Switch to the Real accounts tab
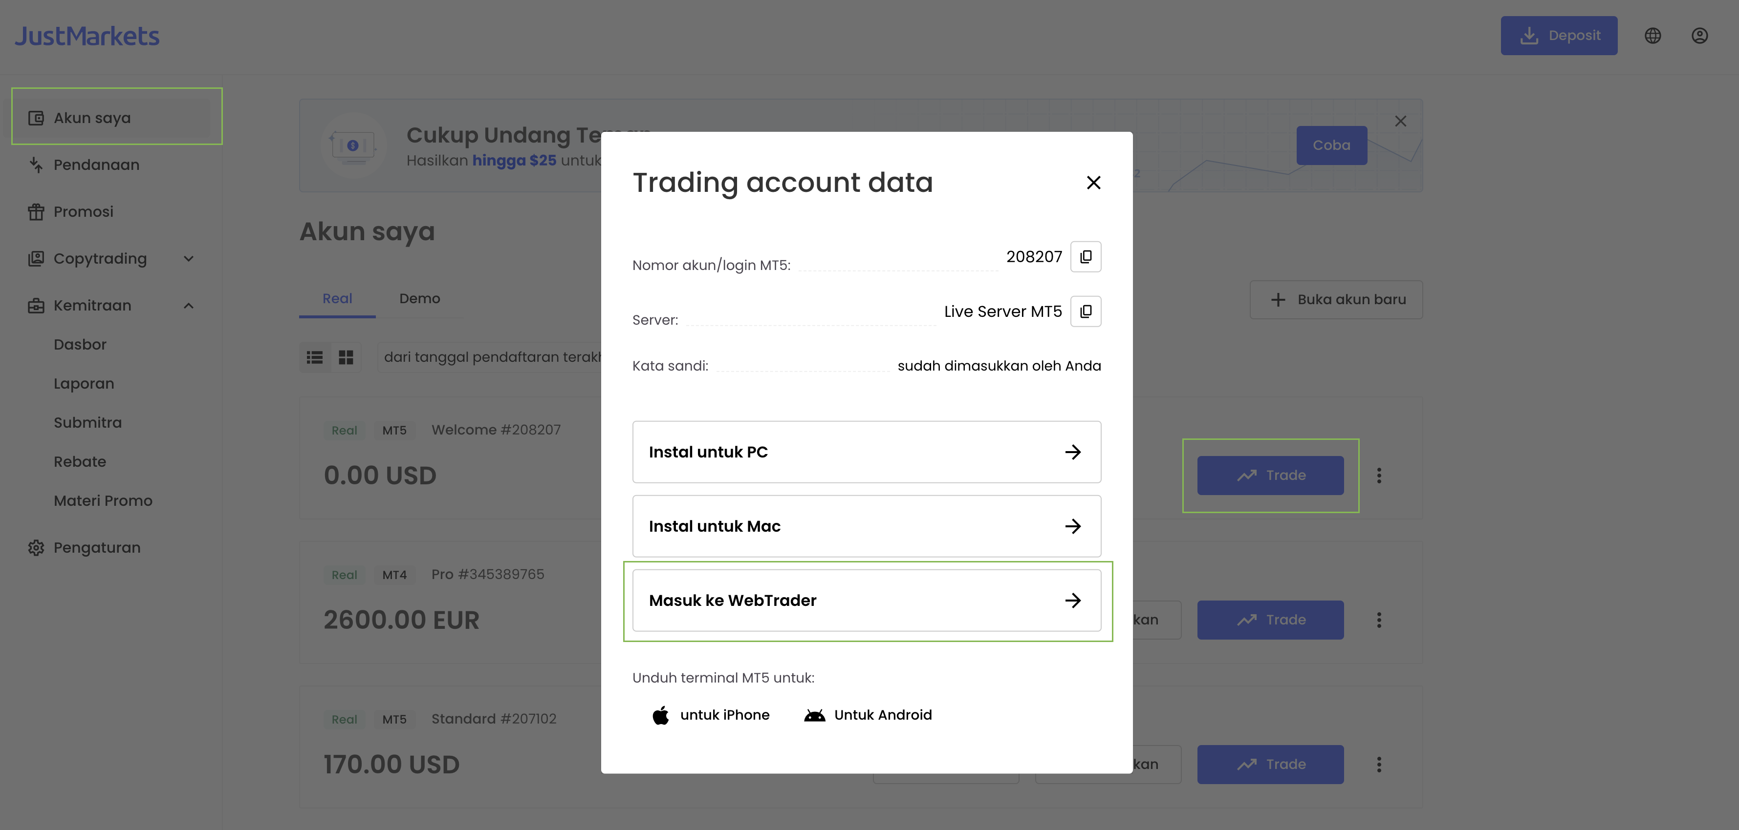The height and width of the screenshot is (830, 1739). [x=337, y=299]
